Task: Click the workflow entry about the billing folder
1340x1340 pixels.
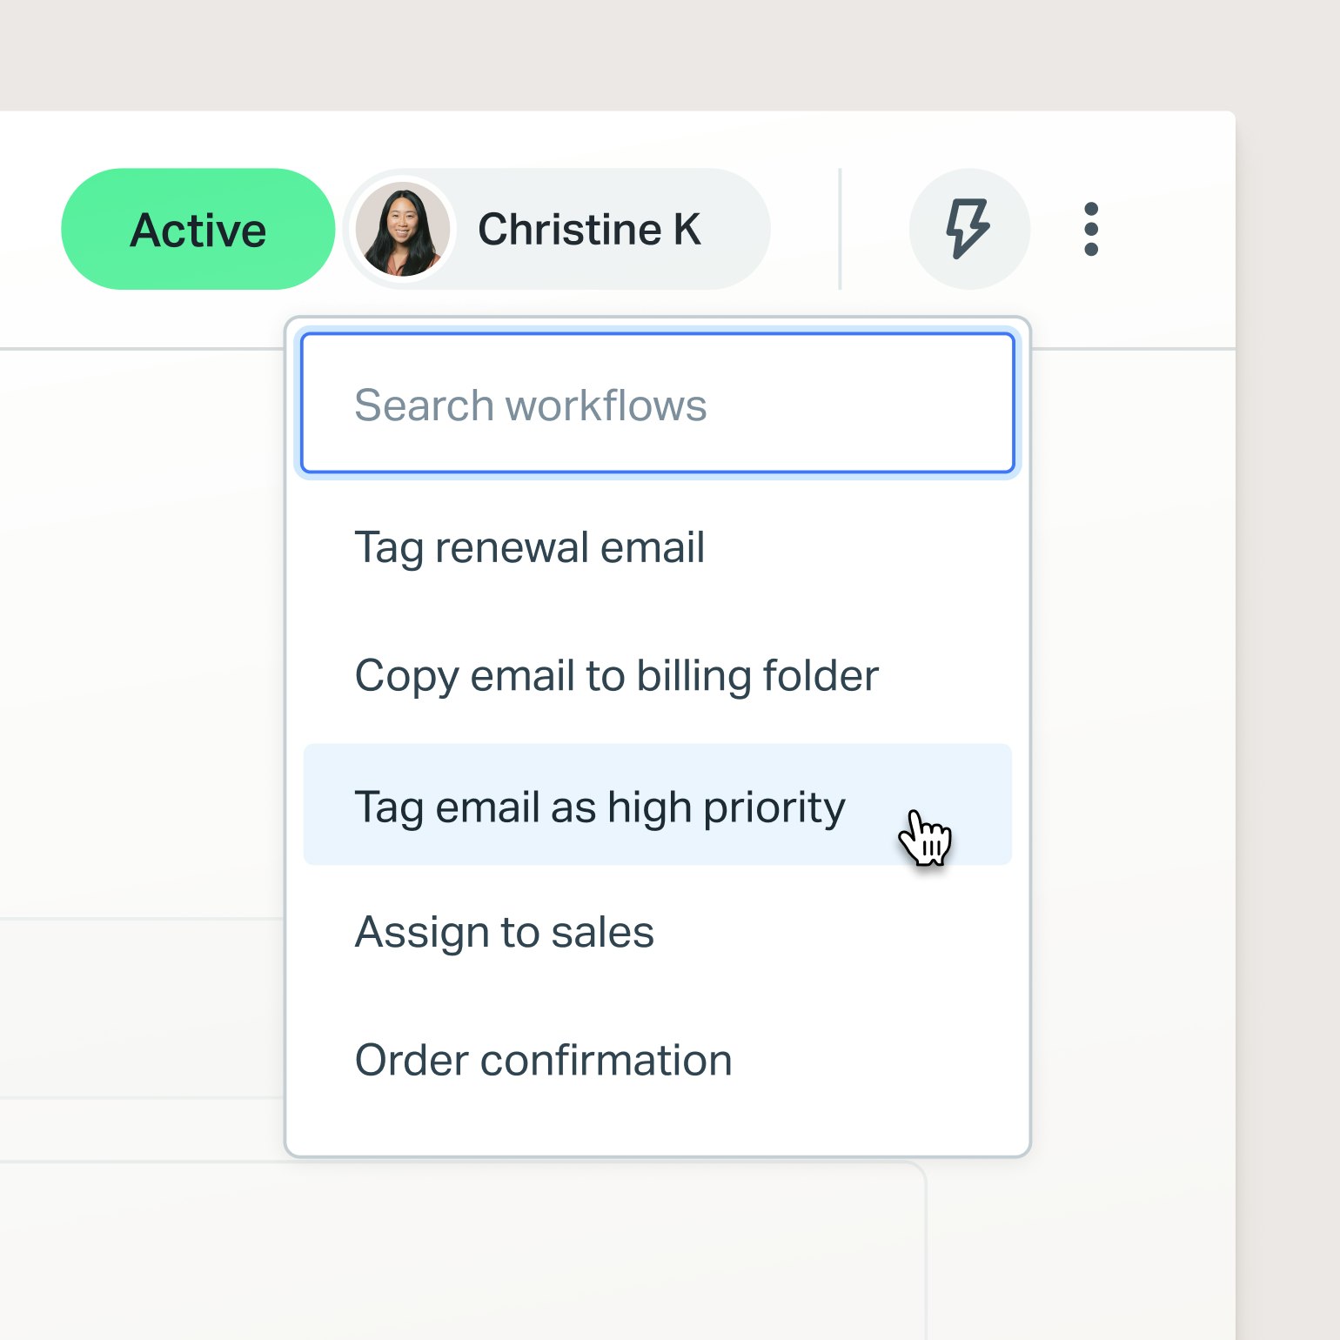Action: point(616,676)
